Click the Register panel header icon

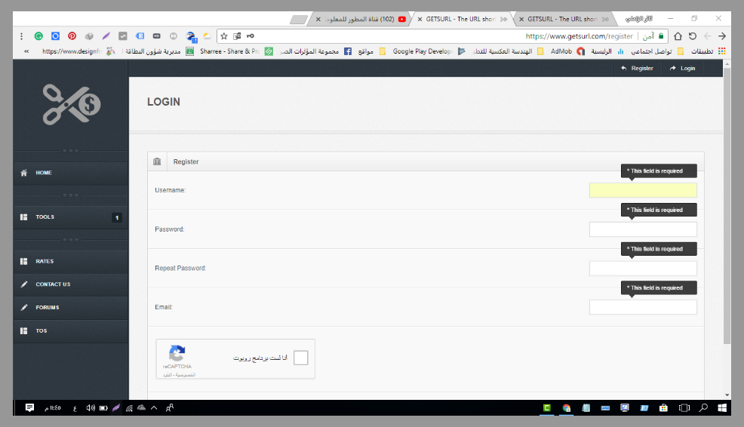[157, 161]
